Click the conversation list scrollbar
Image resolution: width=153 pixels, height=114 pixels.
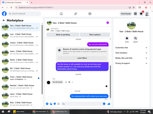pos(42,59)
